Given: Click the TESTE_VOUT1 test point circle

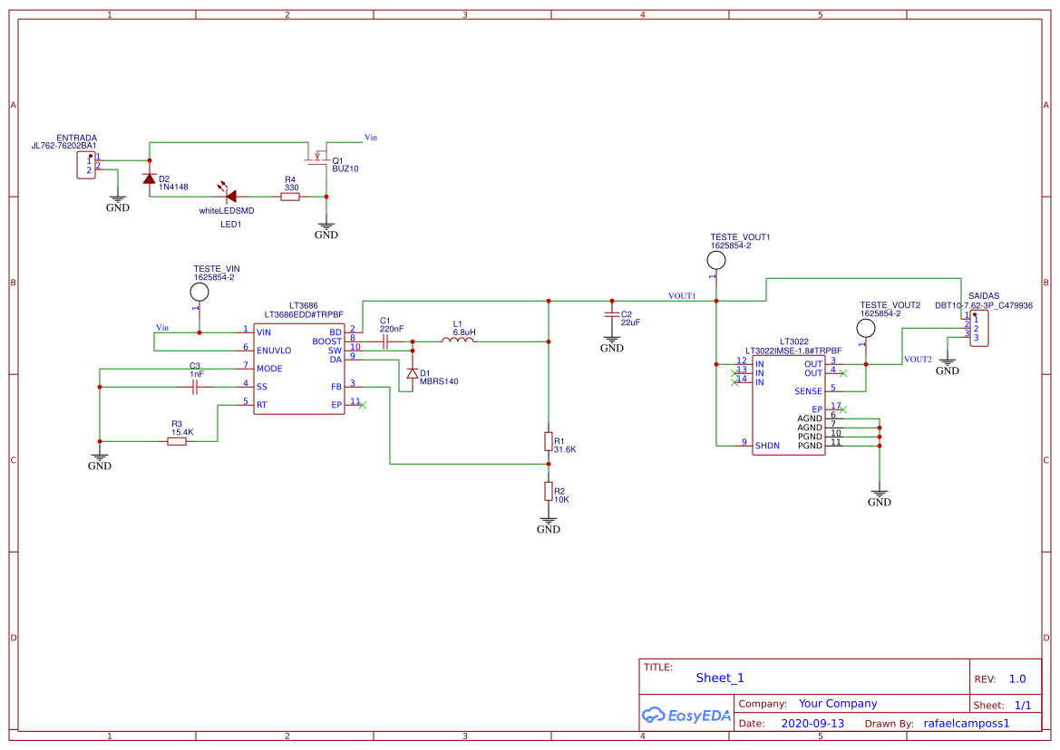Looking at the screenshot, I should click(716, 261).
